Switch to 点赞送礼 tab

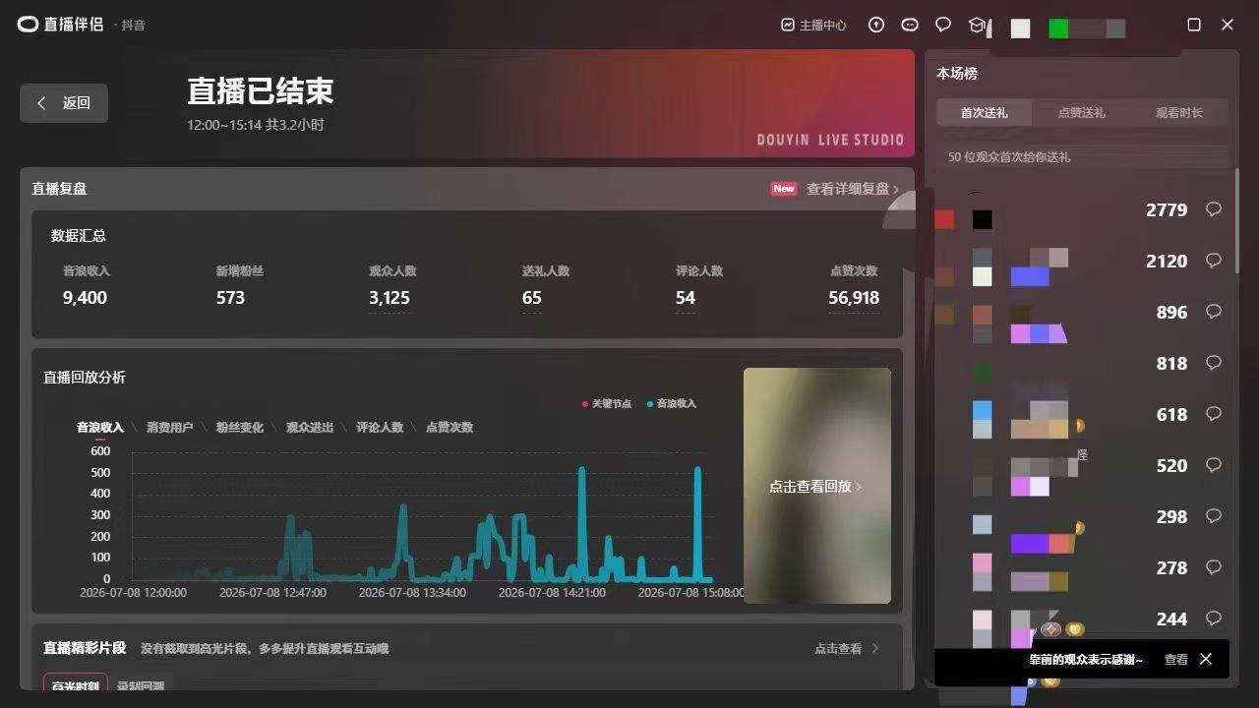[1082, 112]
